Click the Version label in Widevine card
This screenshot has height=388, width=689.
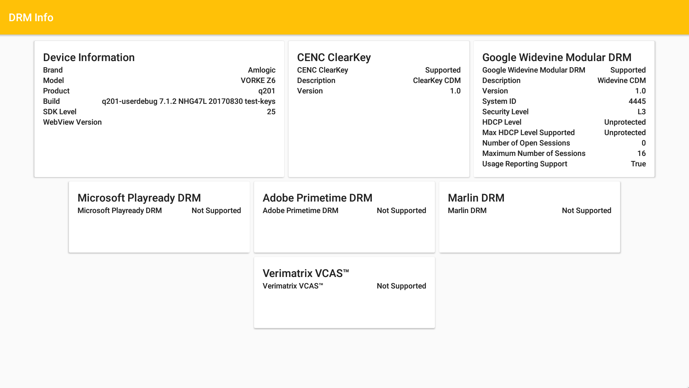point(495,91)
